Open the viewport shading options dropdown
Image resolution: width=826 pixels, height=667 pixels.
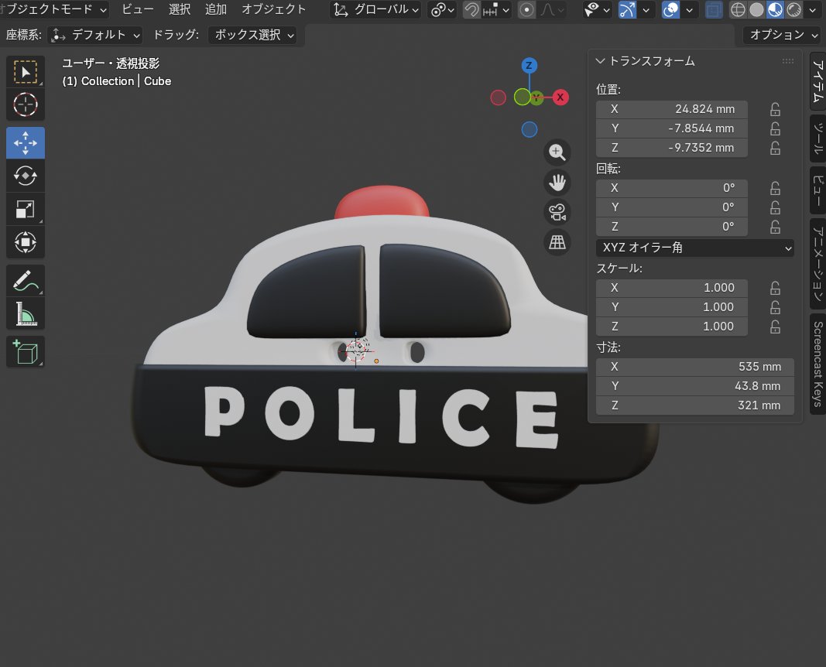[x=812, y=9]
